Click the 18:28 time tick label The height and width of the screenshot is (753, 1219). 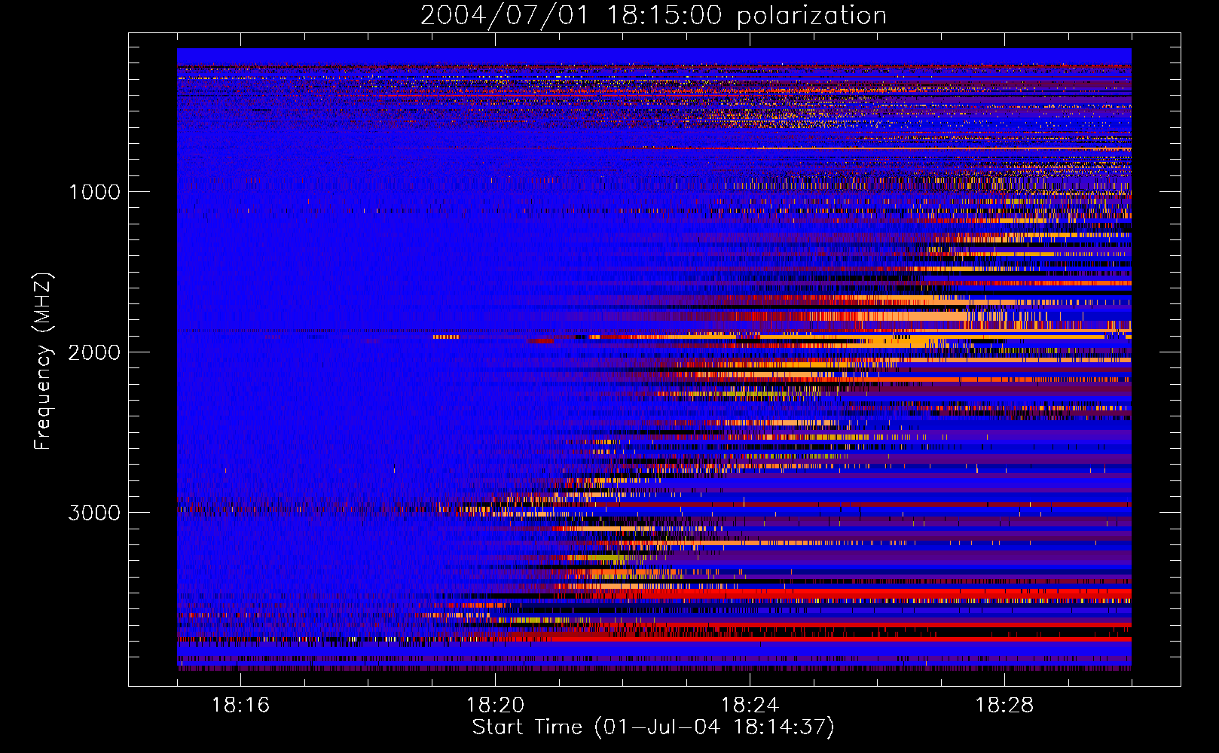pyautogui.click(x=1004, y=706)
